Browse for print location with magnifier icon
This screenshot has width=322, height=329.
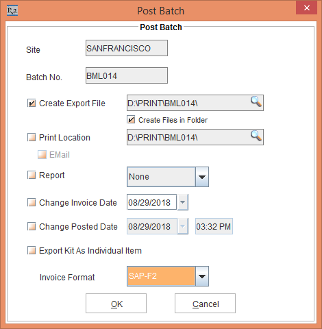pos(256,136)
